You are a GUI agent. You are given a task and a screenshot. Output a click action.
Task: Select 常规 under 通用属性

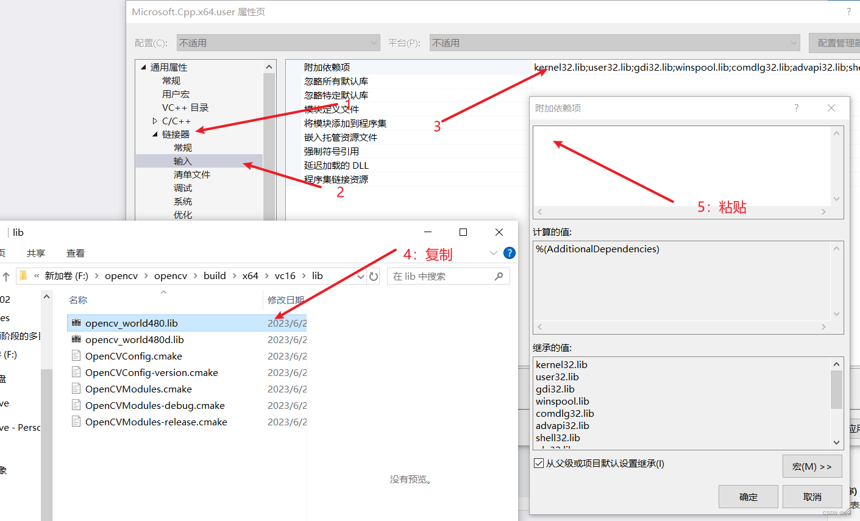[x=171, y=81]
